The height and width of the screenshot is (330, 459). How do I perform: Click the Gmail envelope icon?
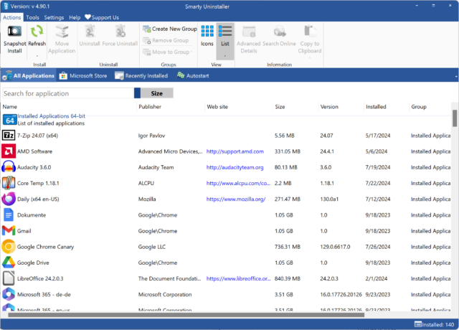pyautogui.click(x=9, y=231)
